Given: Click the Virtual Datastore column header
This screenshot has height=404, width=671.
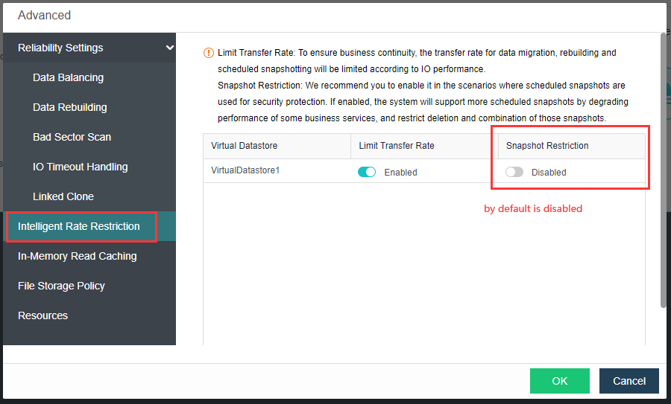Looking at the screenshot, I should tap(244, 146).
